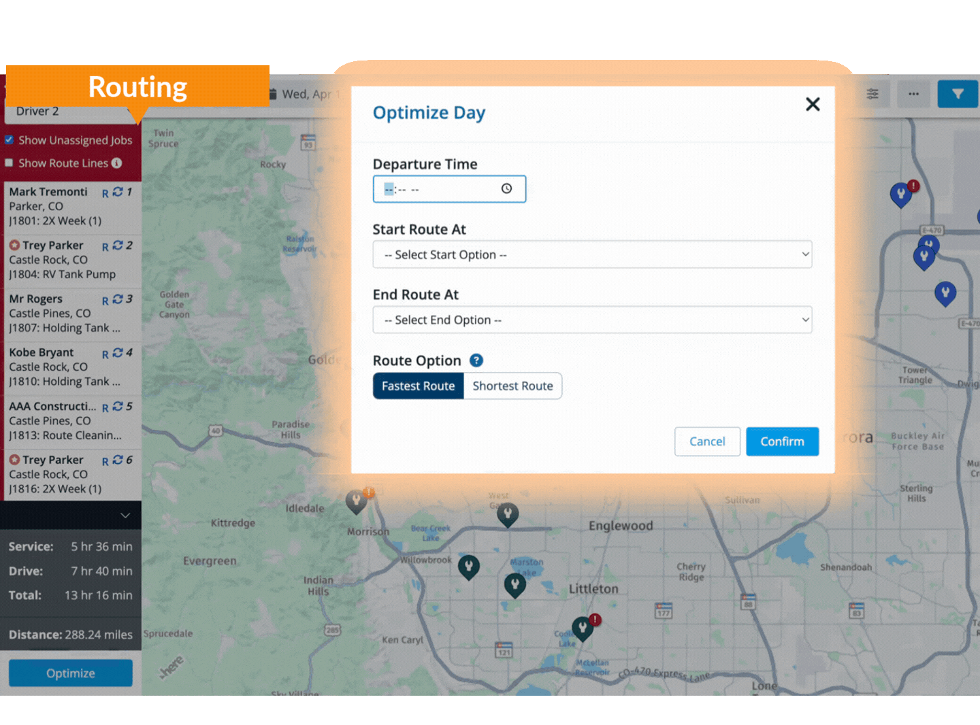Click the blue filter funnel icon

pyautogui.click(x=957, y=95)
